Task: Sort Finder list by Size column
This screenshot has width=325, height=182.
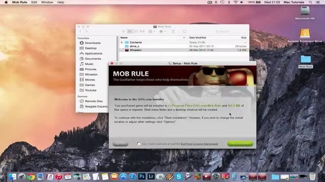Action: coord(244,37)
